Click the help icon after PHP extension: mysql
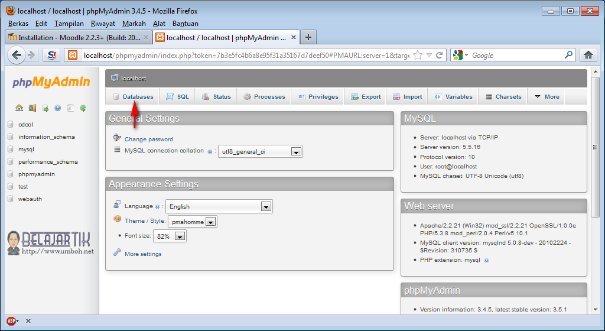 [x=487, y=261]
